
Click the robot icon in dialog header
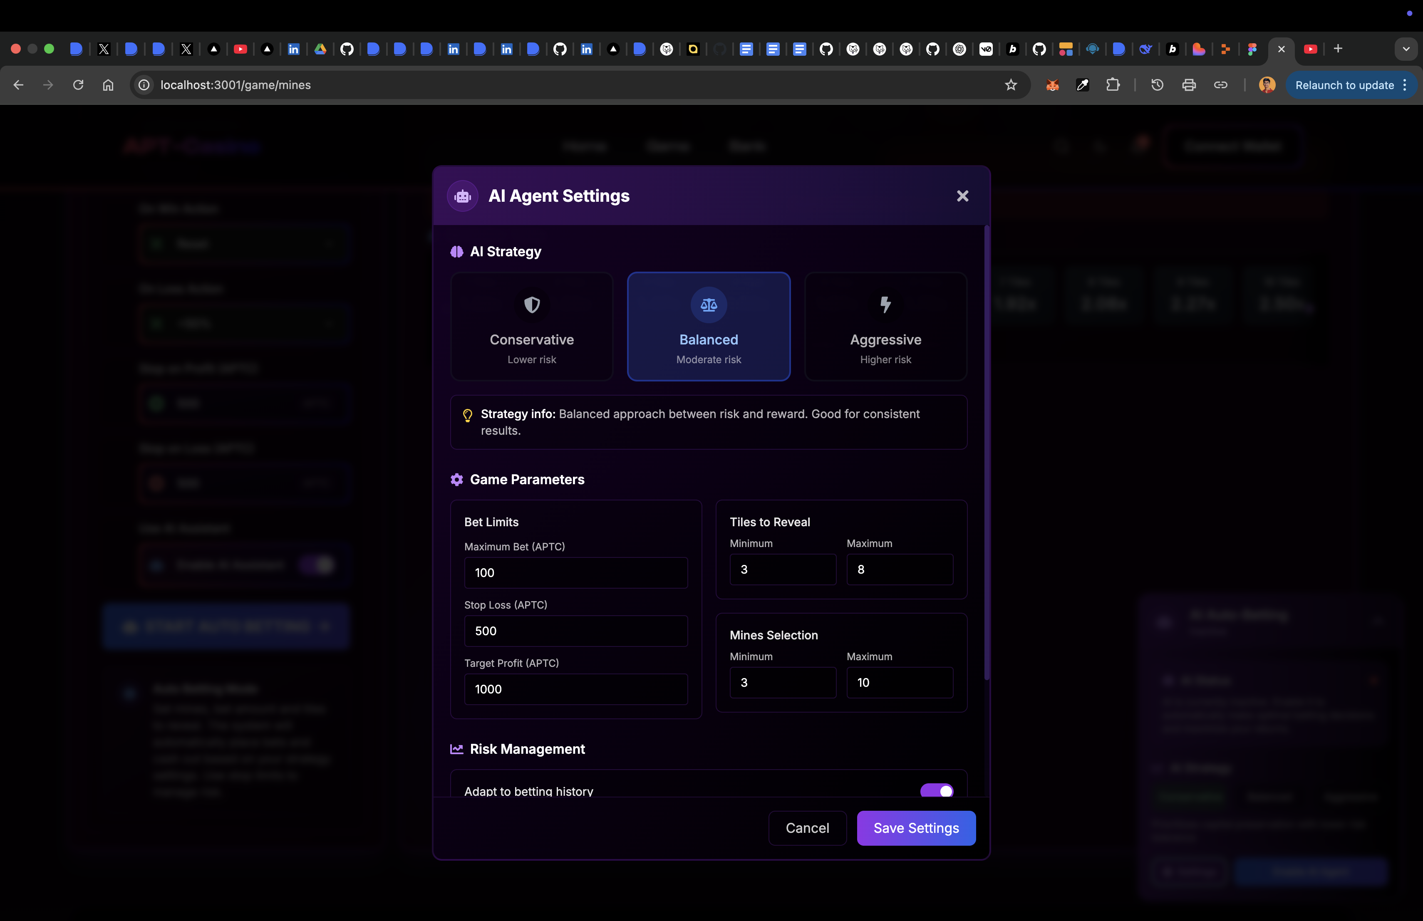coord(463,196)
